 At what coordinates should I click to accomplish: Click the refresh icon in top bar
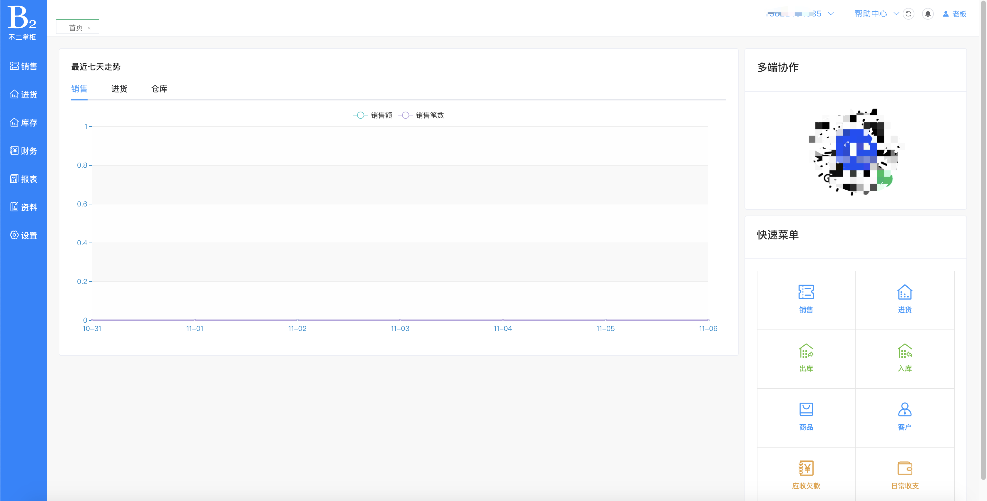click(908, 14)
